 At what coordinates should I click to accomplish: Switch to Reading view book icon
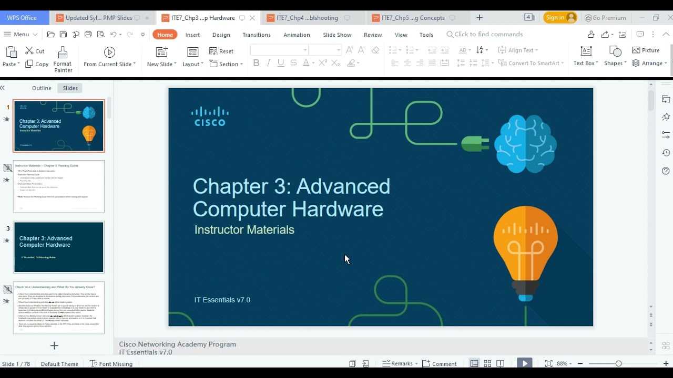(x=500, y=363)
